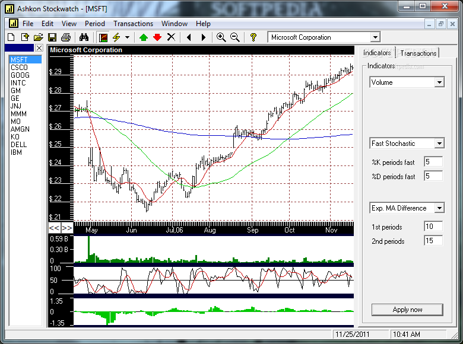Click the black X delete icon
Viewport: 463px width, 344px height.
[x=171, y=37]
